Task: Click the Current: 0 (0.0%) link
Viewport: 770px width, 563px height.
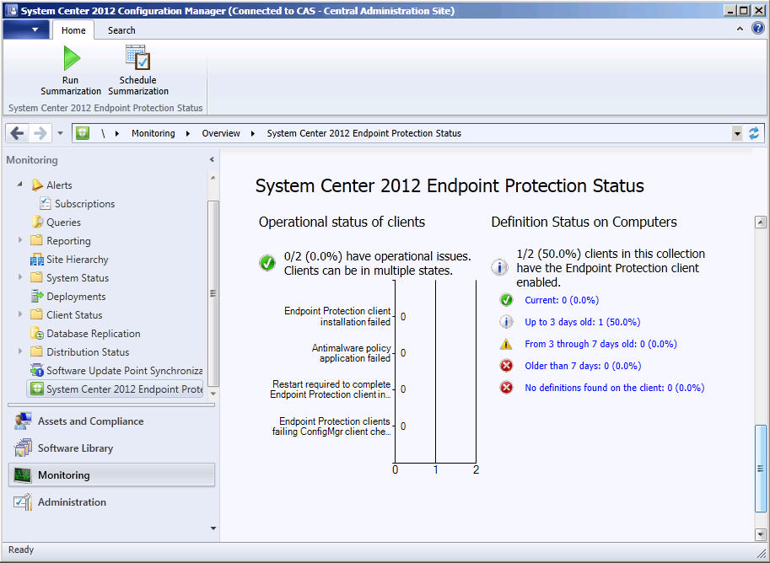Action: (x=562, y=300)
